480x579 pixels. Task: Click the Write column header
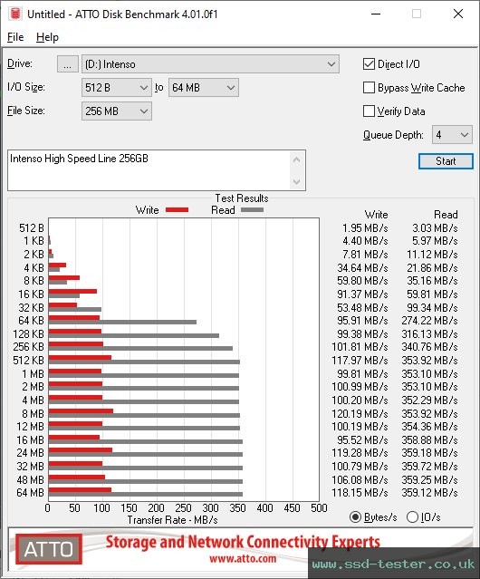coord(376,215)
